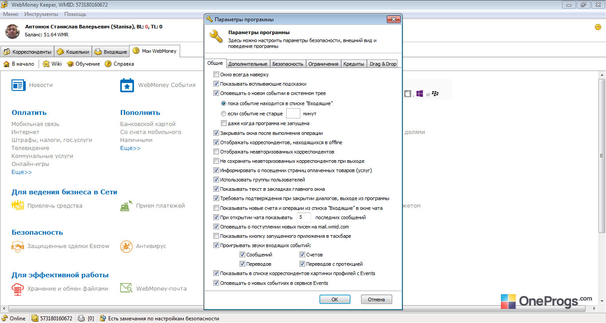Click the Online status icon in status bar
Image resolution: width=606 pixels, height=323 pixels.
click(x=4, y=318)
